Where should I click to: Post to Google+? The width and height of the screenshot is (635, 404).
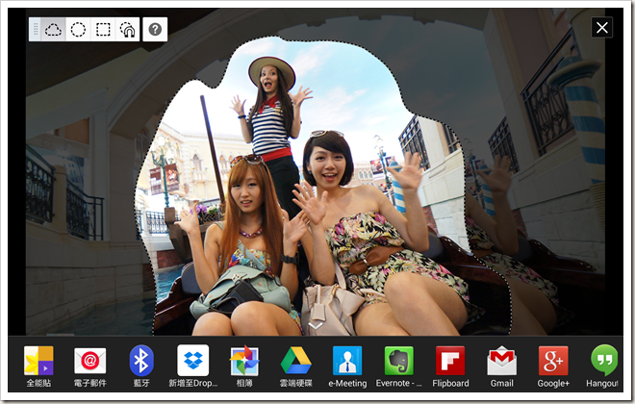(x=553, y=366)
